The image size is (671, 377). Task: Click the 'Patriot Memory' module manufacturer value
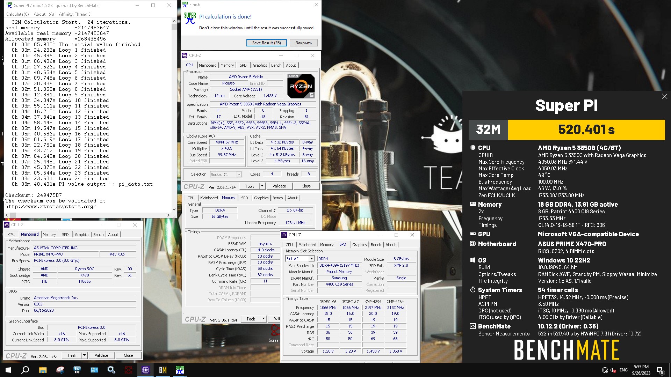coord(339,272)
